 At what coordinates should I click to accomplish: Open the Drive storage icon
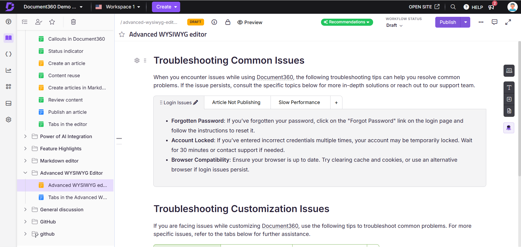[x=8, y=103]
